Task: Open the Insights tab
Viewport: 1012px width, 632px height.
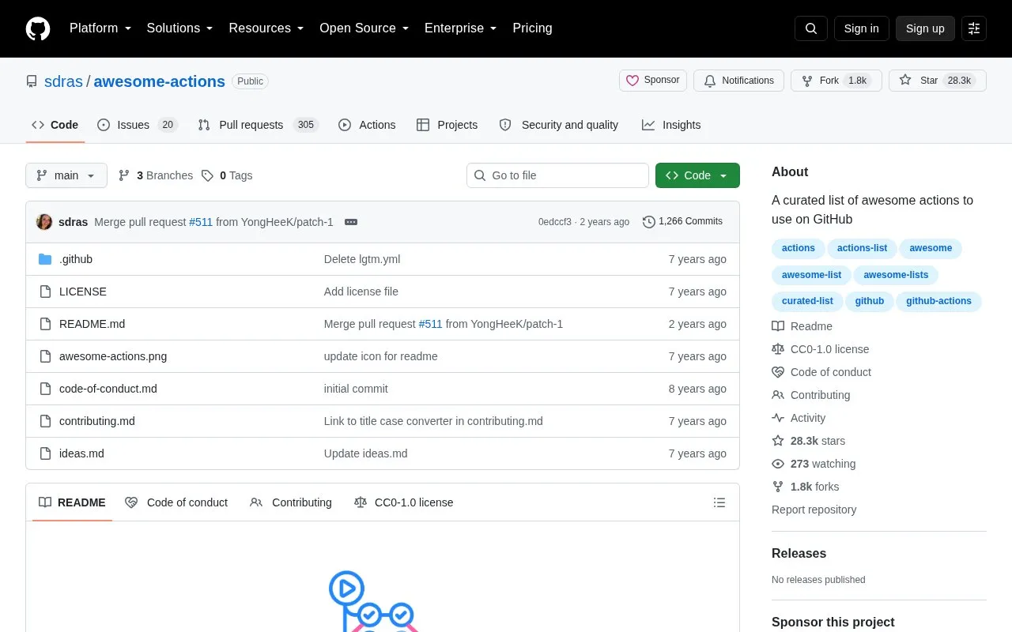Action: pyautogui.click(x=671, y=125)
